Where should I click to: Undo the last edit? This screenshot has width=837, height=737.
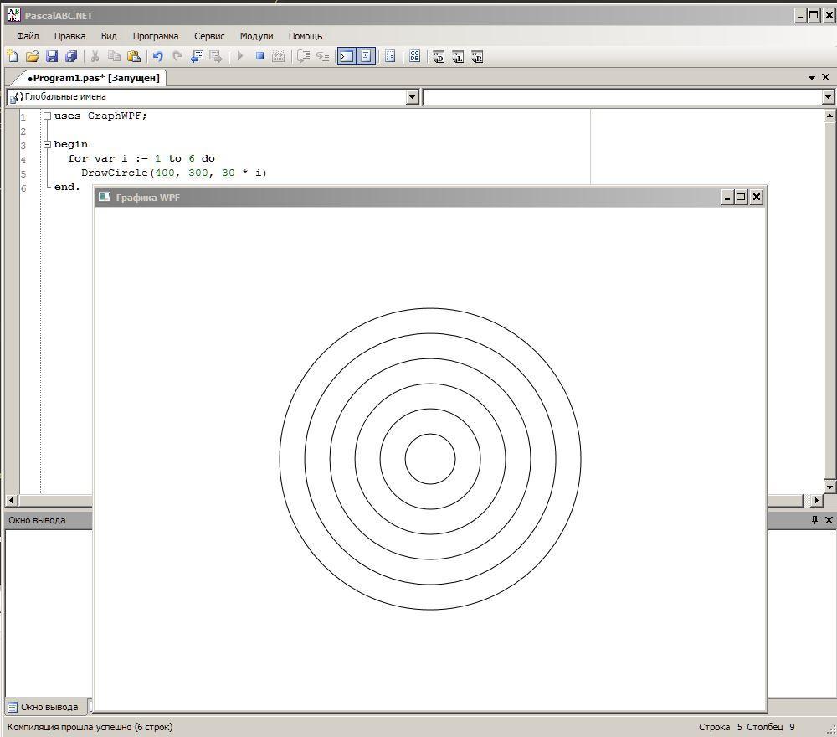coord(158,56)
